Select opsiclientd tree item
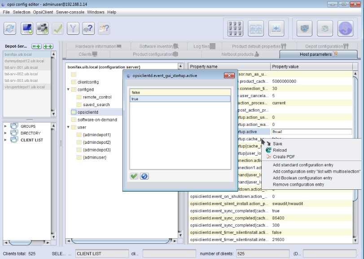 (88, 112)
